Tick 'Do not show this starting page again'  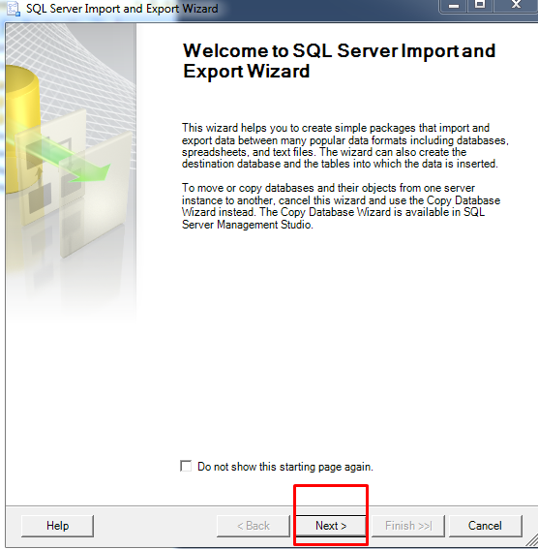coord(186,466)
